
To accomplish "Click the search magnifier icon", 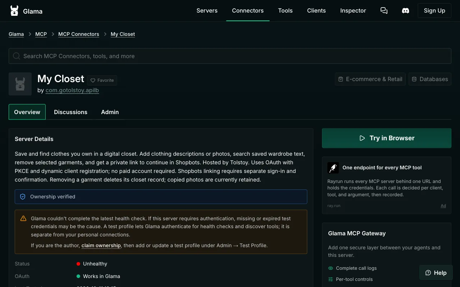I will [17, 56].
